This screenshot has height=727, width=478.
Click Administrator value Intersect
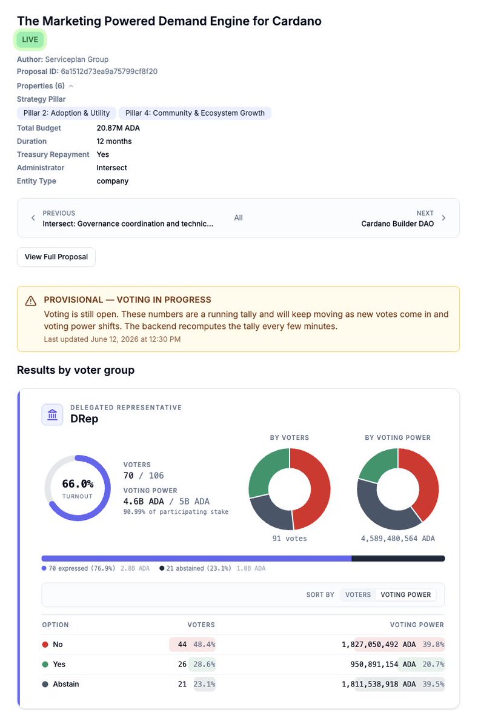click(111, 168)
